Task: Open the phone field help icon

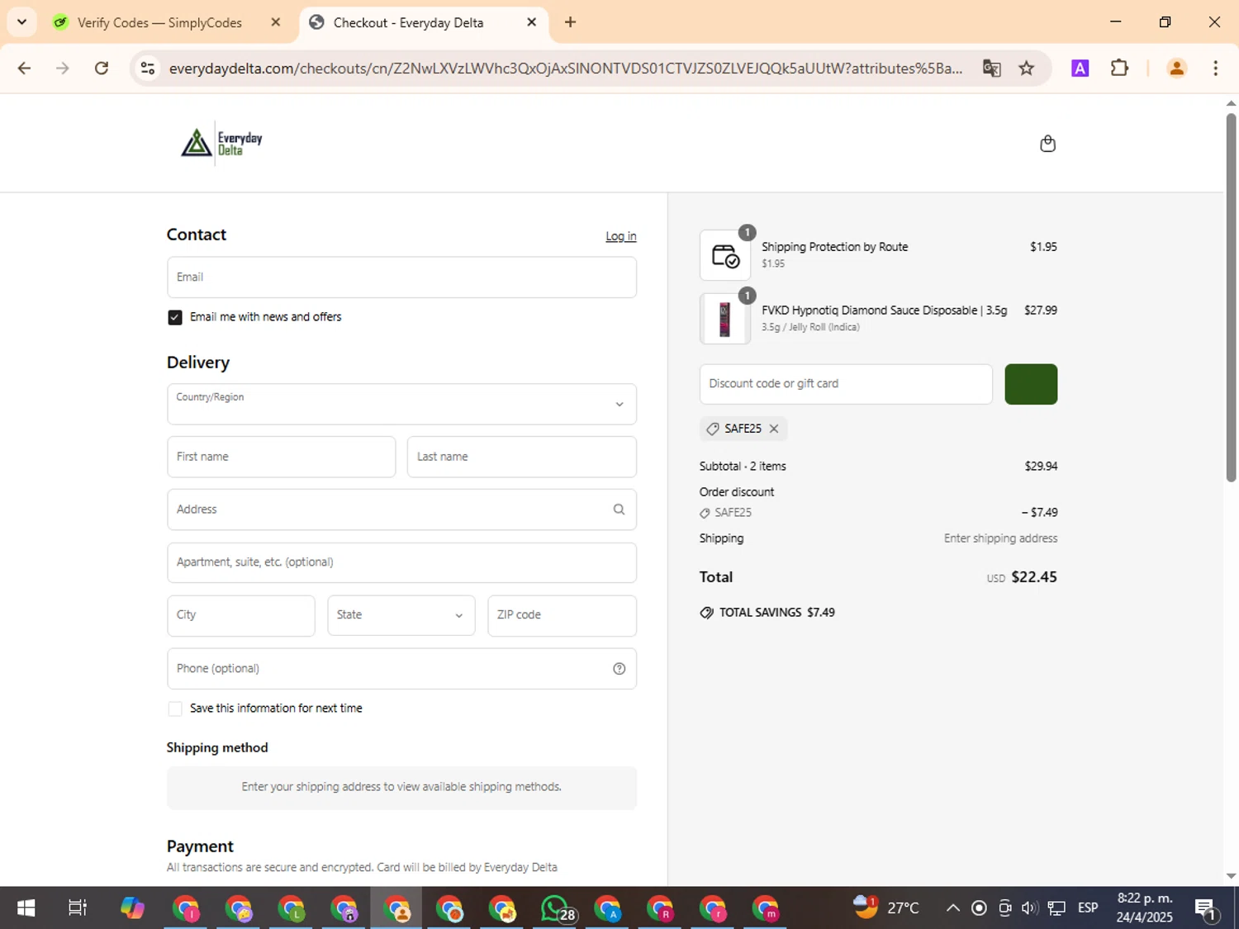Action: (x=619, y=669)
